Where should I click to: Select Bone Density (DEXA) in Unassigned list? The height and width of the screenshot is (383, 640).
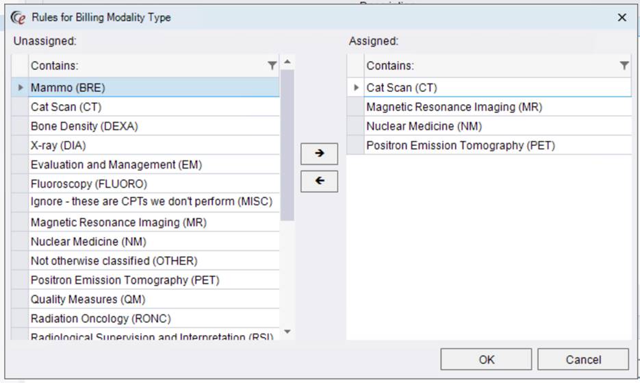click(85, 126)
